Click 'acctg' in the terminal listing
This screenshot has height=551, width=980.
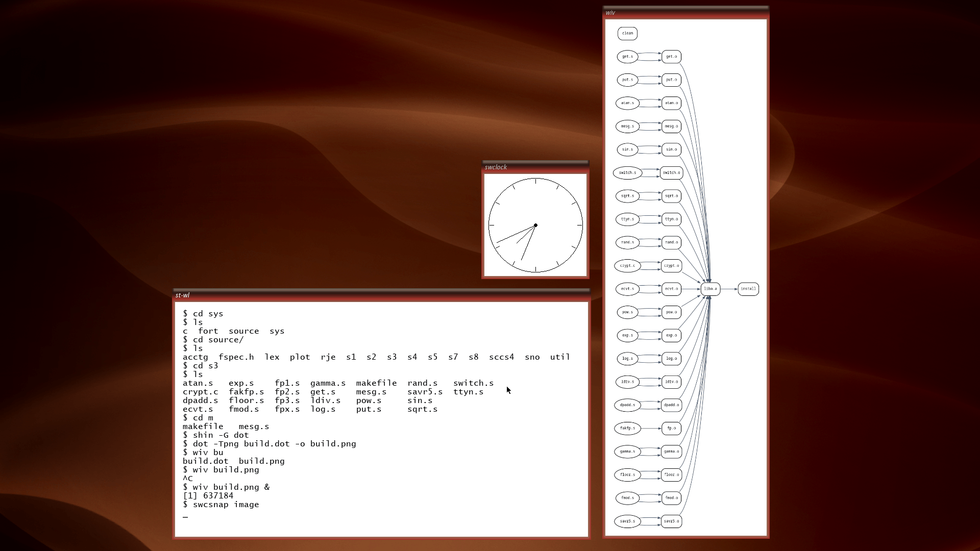(x=195, y=357)
